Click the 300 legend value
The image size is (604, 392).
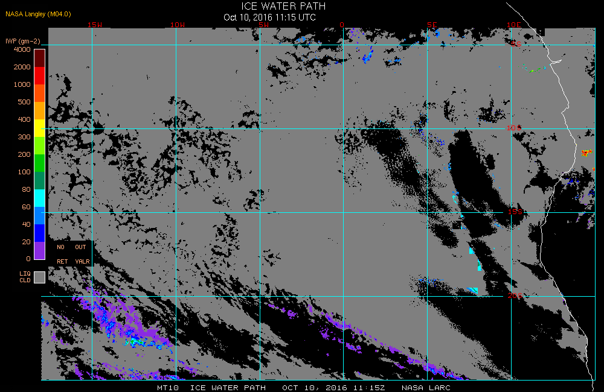coord(24,137)
